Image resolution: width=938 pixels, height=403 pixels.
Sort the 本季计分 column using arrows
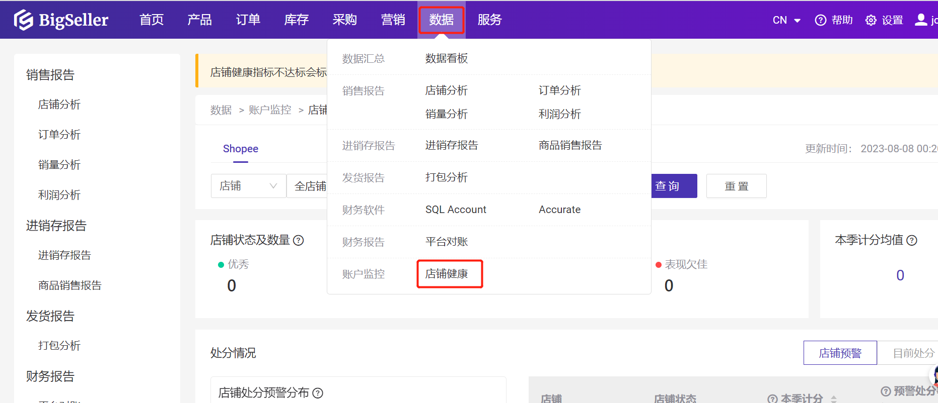click(834, 399)
